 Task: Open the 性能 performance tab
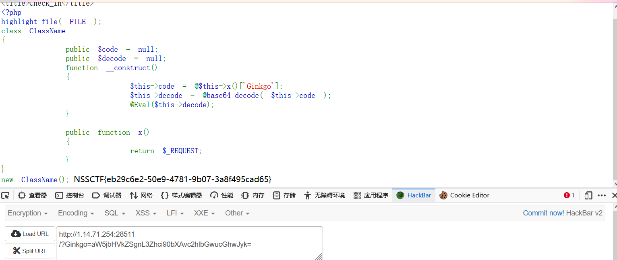click(x=222, y=195)
